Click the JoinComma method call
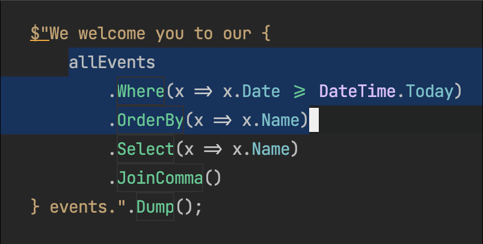 [160, 178]
